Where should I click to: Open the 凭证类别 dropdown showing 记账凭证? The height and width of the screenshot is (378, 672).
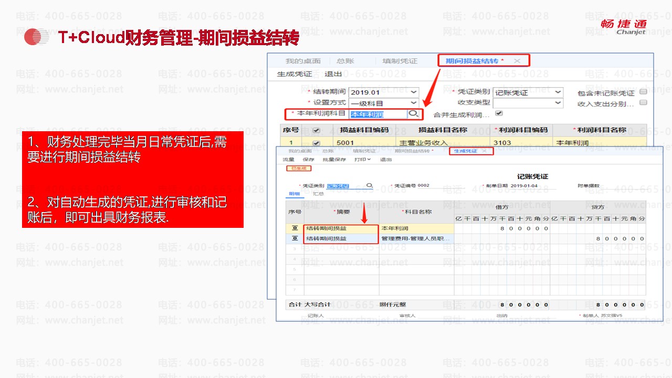click(x=528, y=92)
